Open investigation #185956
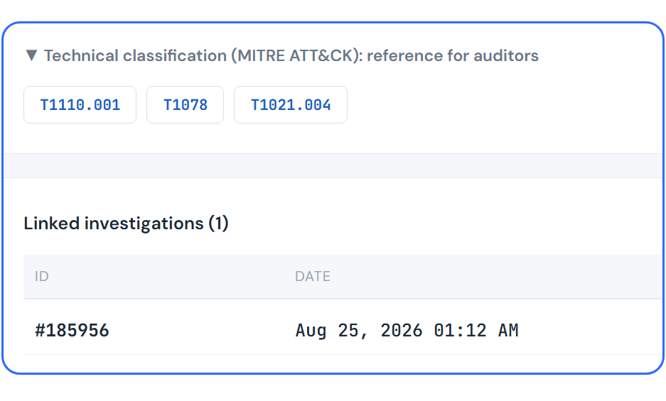The width and height of the screenshot is (666, 401). pyautogui.click(x=72, y=330)
